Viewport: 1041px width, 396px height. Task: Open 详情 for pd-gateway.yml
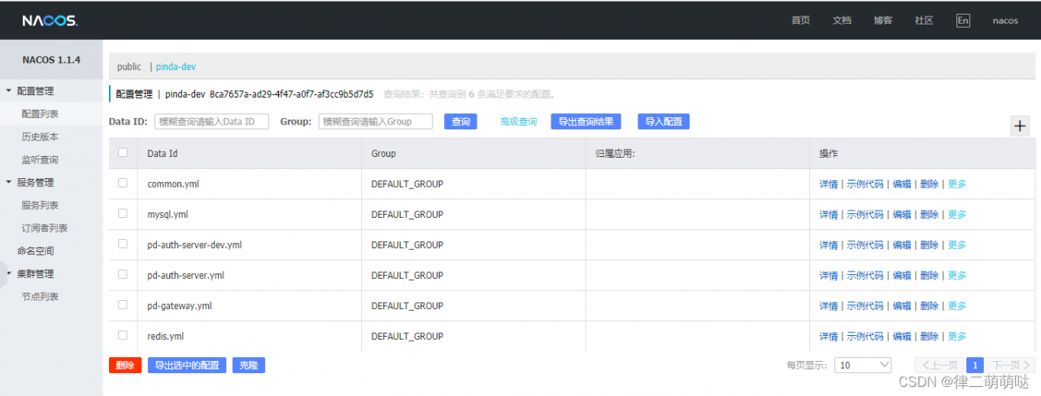pos(829,306)
